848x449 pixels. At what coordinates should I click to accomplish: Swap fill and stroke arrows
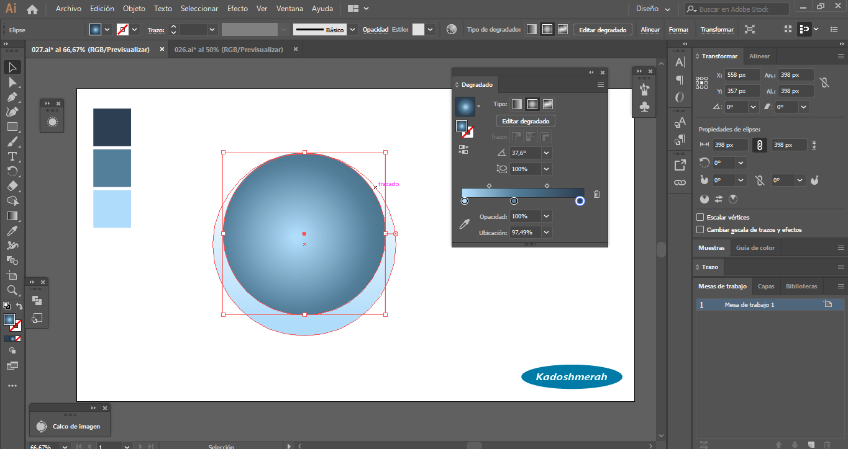[19, 306]
